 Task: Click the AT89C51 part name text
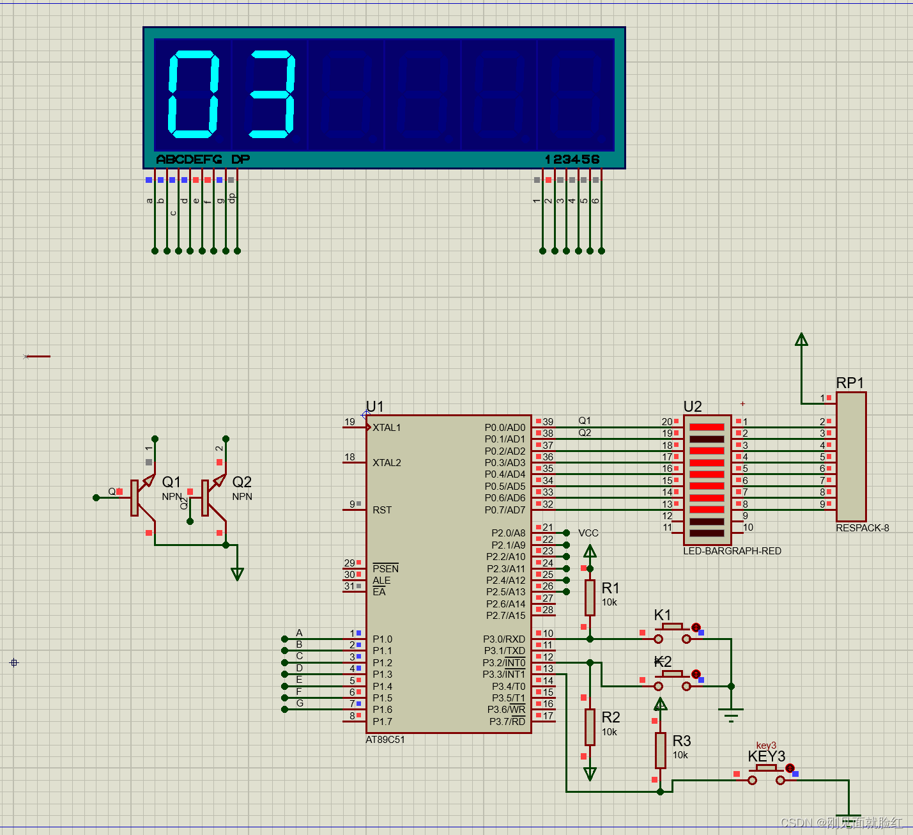point(385,740)
